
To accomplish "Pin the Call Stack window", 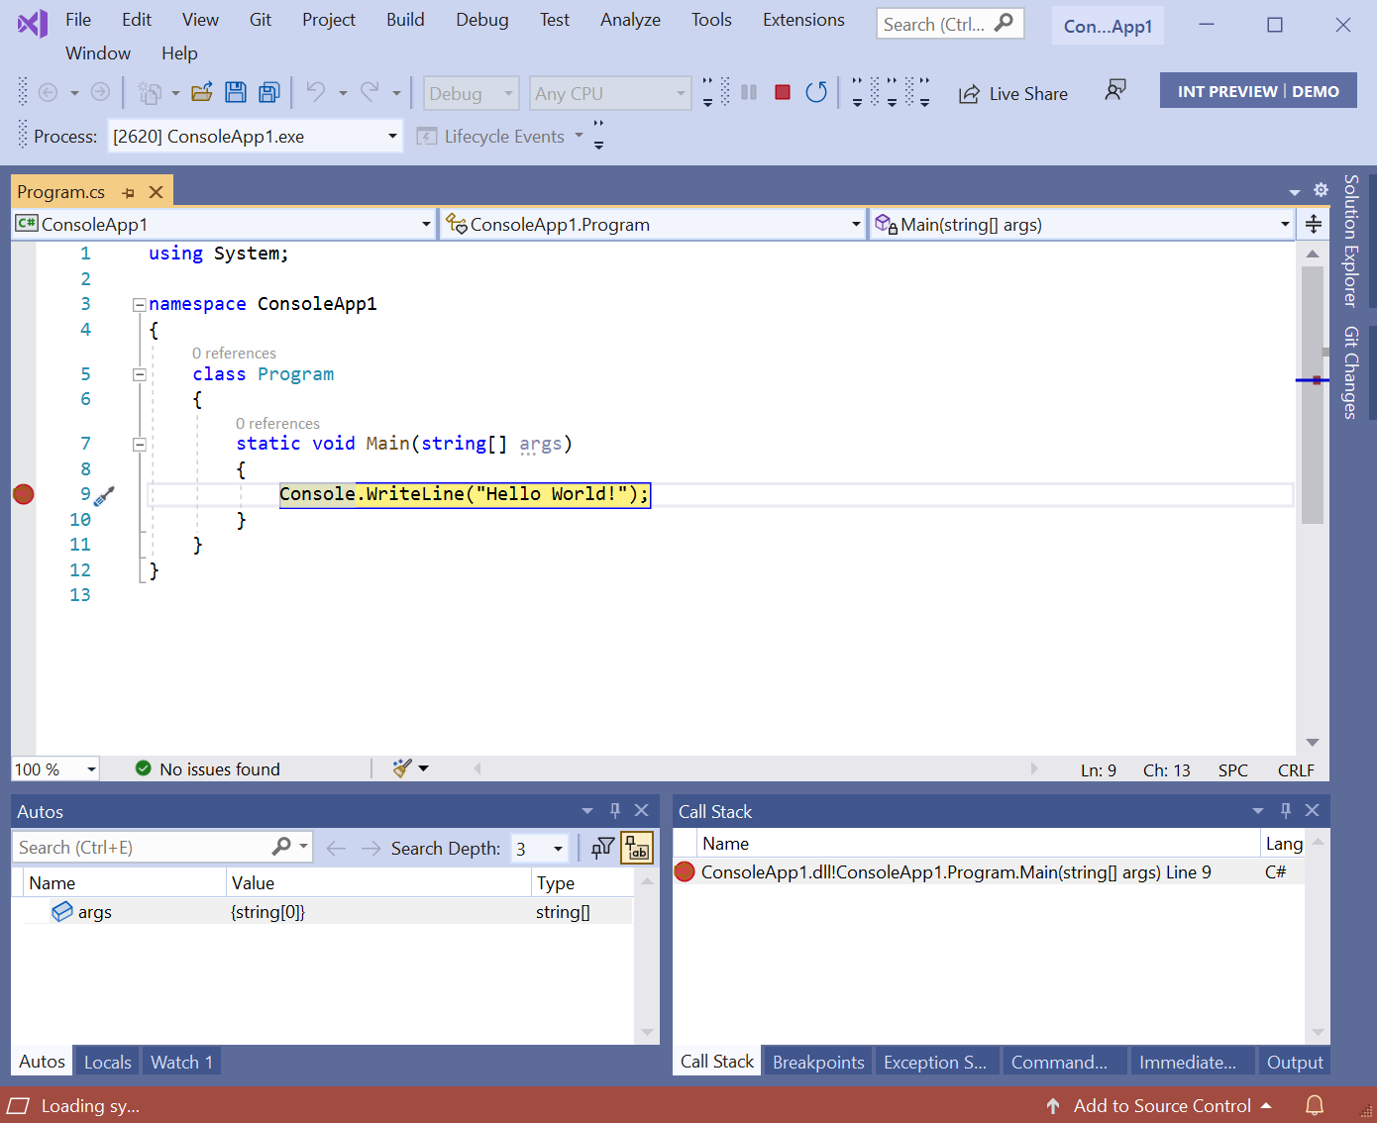I will pyautogui.click(x=1286, y=810).
